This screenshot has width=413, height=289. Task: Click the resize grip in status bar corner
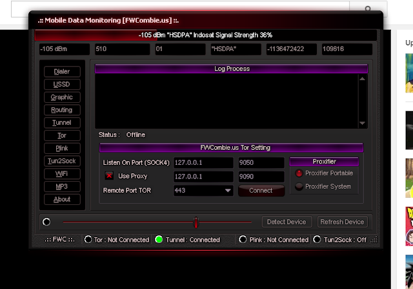[374, 240]
